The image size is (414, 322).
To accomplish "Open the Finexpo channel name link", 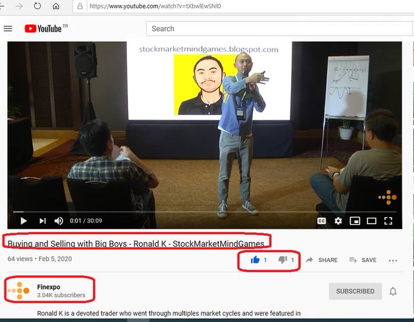I will 49,287.
